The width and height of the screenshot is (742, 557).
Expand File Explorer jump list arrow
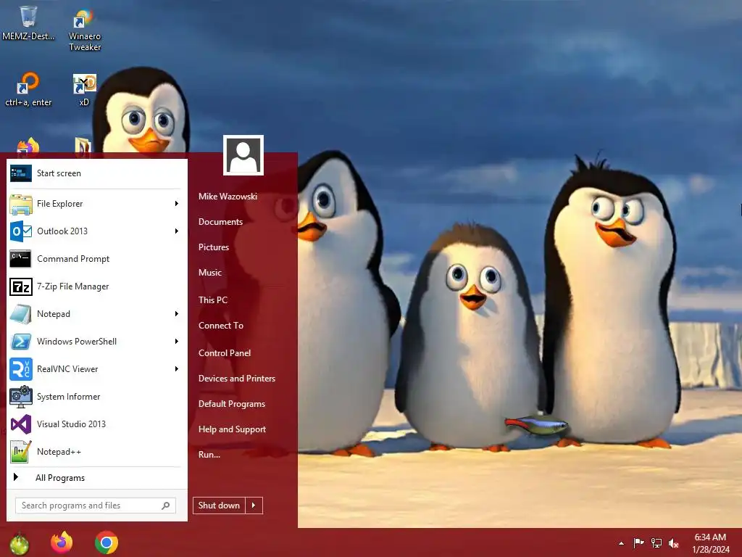click(x=177, y=204)
